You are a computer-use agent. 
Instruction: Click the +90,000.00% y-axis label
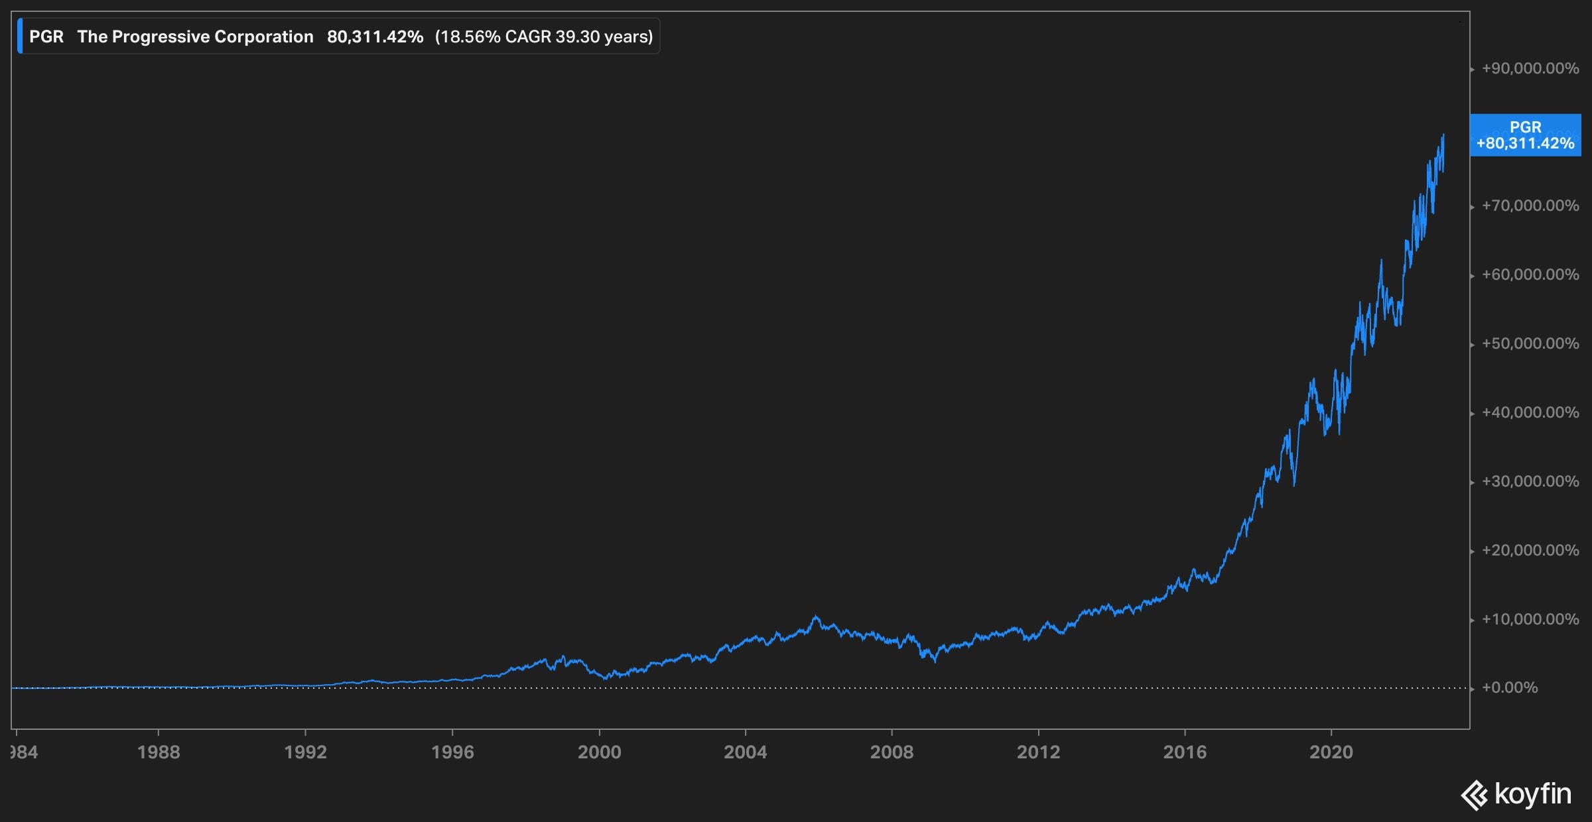(x=1530, y=68)
